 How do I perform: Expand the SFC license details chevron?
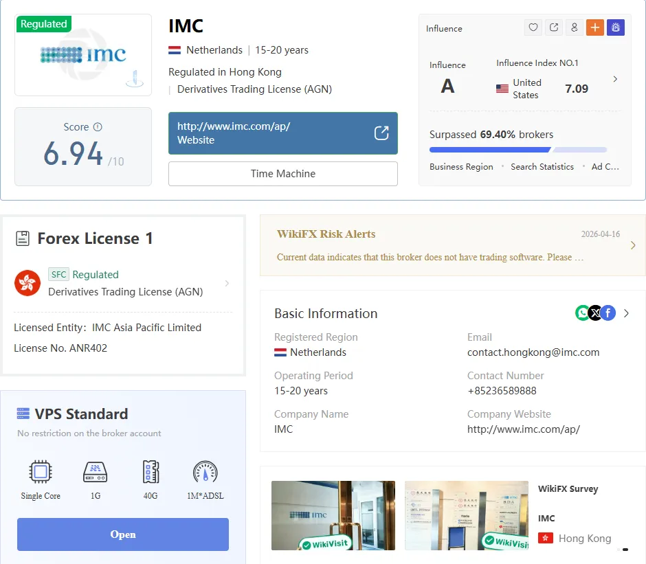(227, 283)
